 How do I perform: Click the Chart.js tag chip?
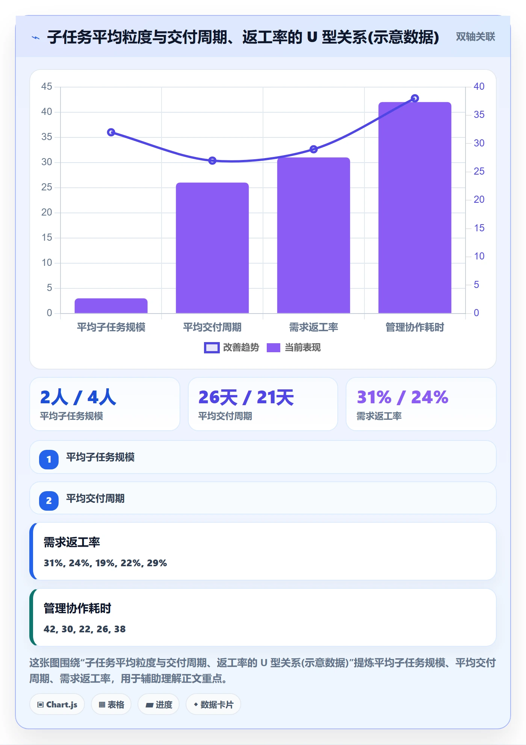[x=57, y=704]
